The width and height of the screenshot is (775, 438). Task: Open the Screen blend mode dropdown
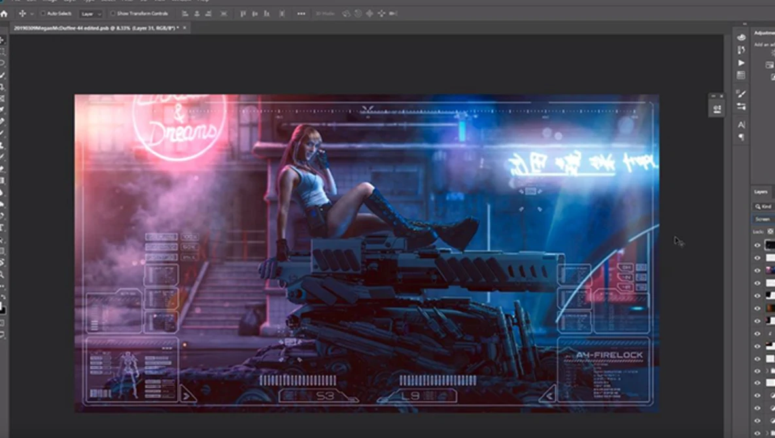[764, 219]
